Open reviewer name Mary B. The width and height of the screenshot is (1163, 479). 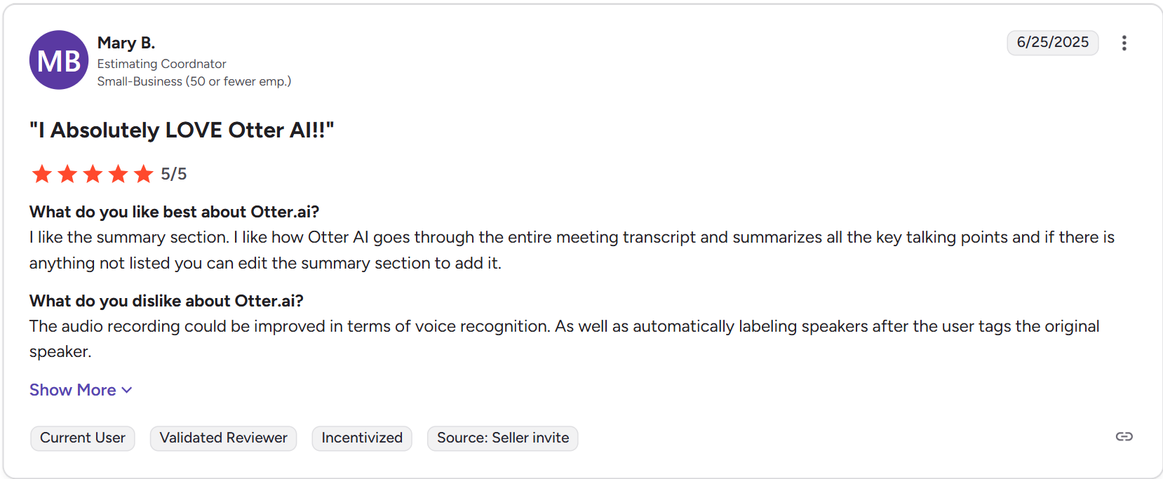click(x=126, y=43)
